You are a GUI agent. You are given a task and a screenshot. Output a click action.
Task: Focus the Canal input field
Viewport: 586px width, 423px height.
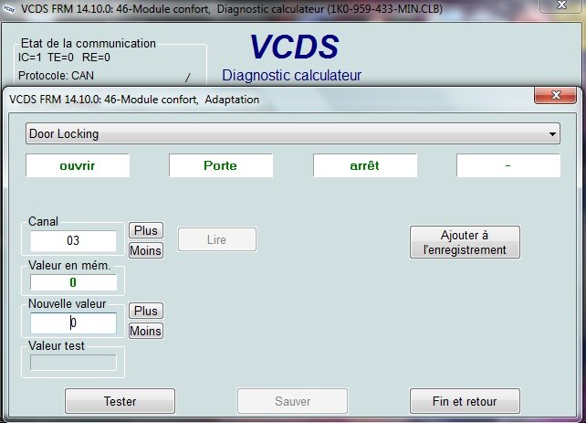[x=73, y=240]
